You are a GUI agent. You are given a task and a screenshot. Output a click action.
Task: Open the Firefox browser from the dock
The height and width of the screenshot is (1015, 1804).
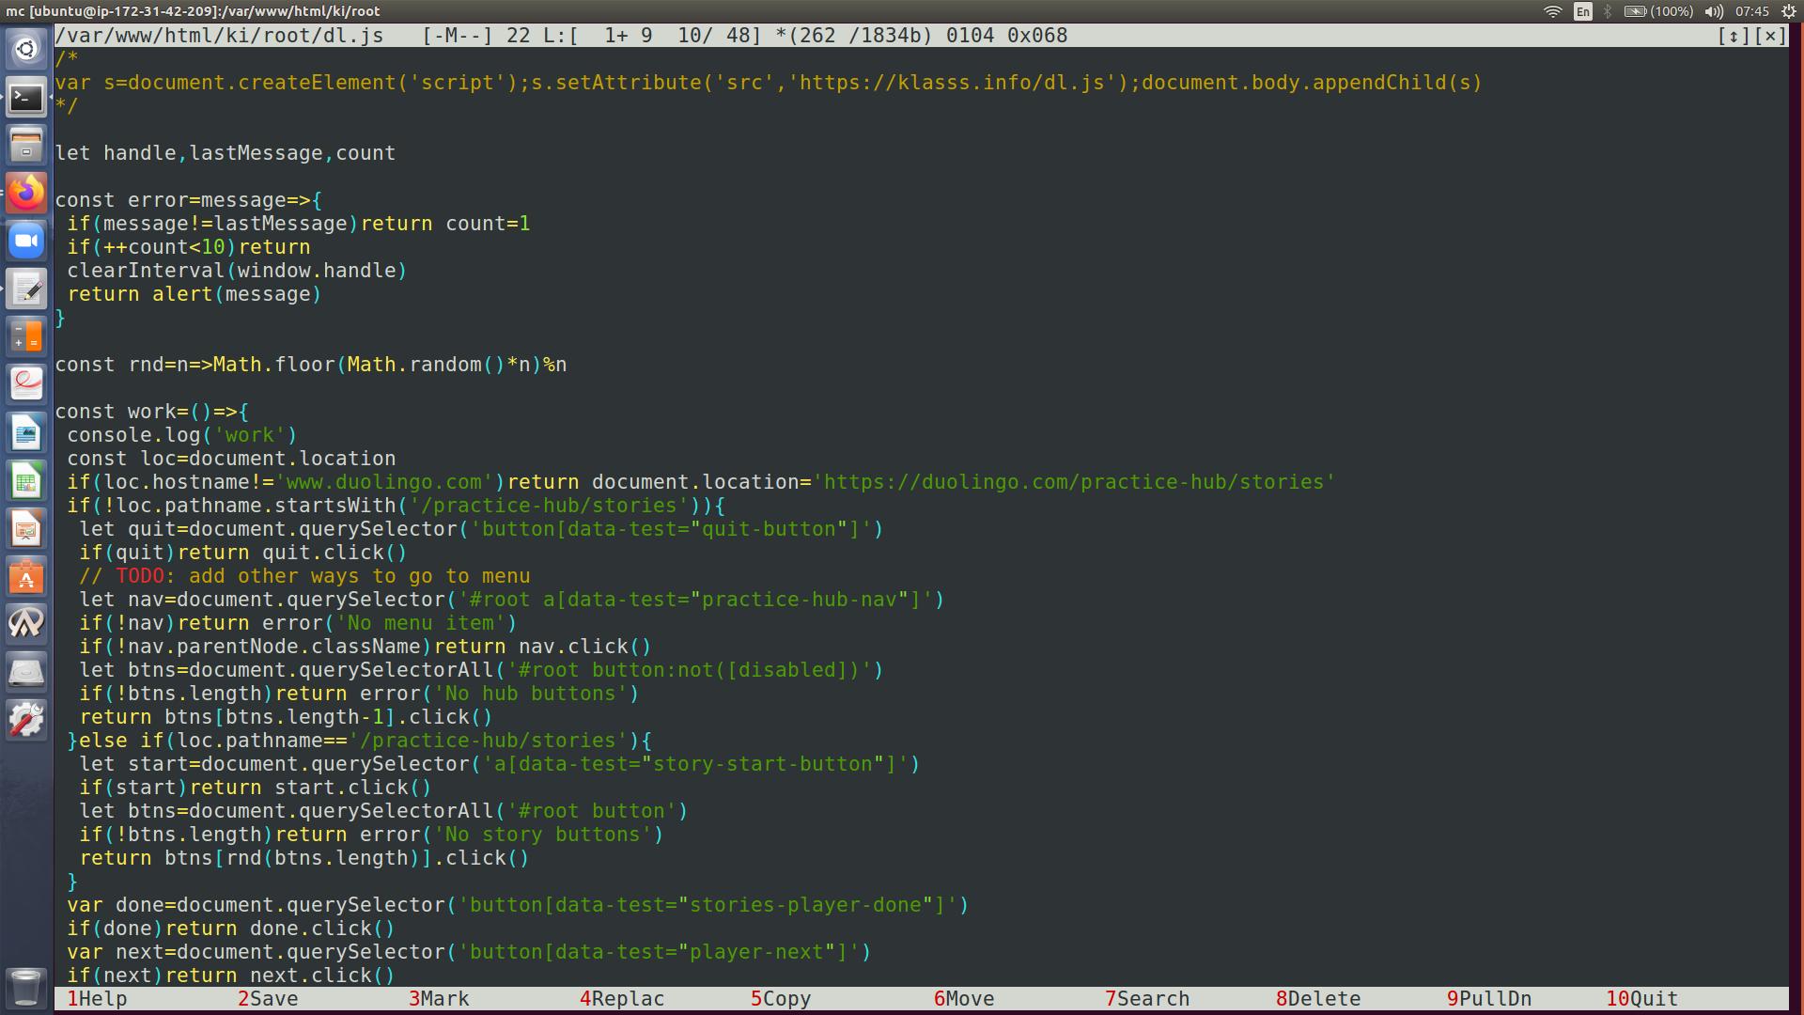coord(26,193)
